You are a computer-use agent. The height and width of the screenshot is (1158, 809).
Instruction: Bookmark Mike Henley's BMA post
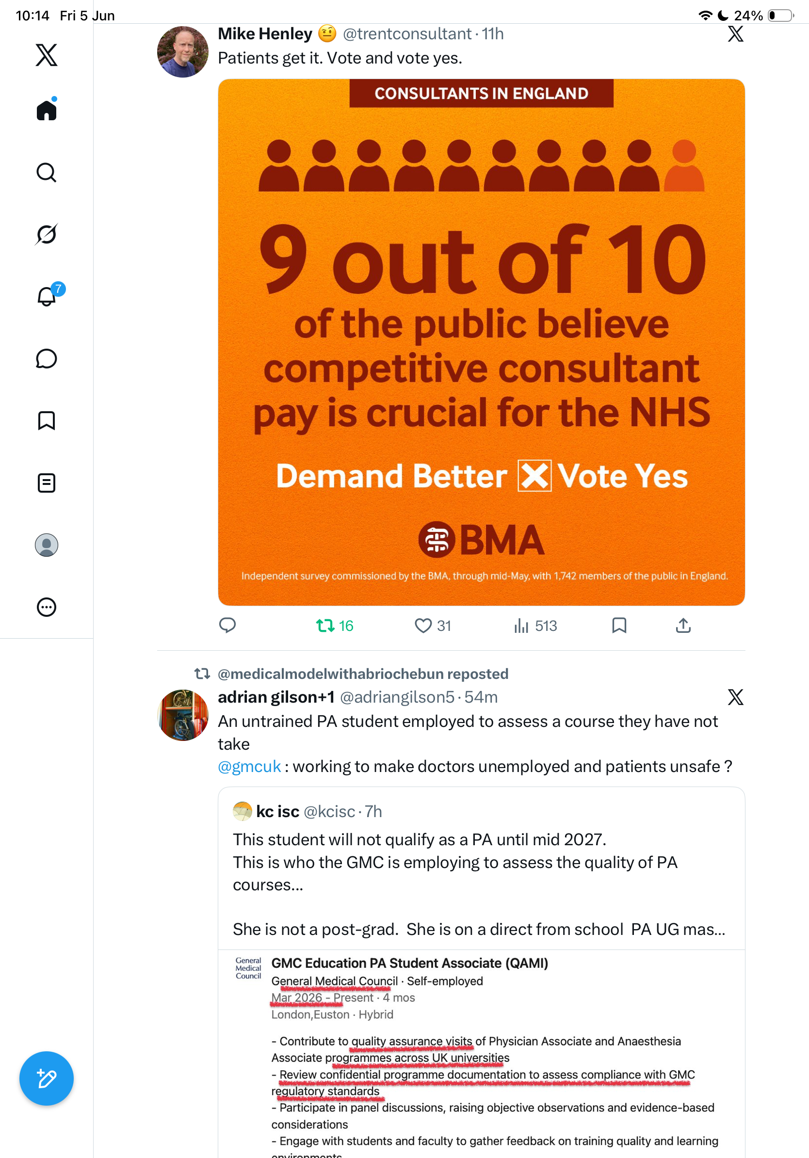tap(619, 626)
